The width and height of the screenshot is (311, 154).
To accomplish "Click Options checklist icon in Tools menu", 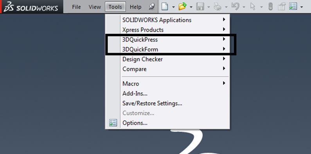I will [113, 123].
